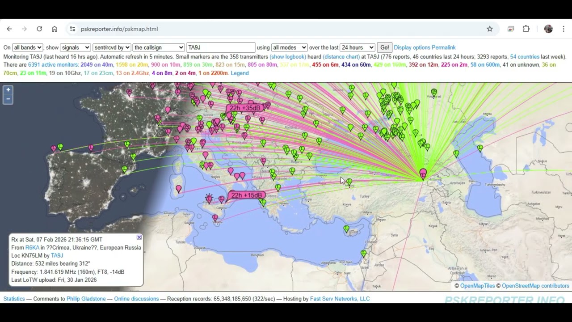Select the '859 on 30m' band link
This screenshot has height=322, width=572.
198,65
